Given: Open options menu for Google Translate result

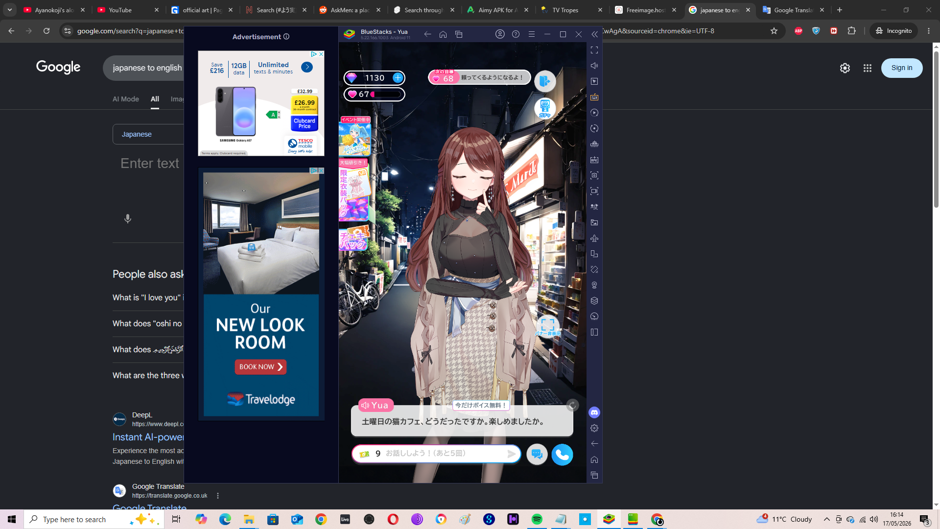Looking at the screenshot, I should coord(218,496).
